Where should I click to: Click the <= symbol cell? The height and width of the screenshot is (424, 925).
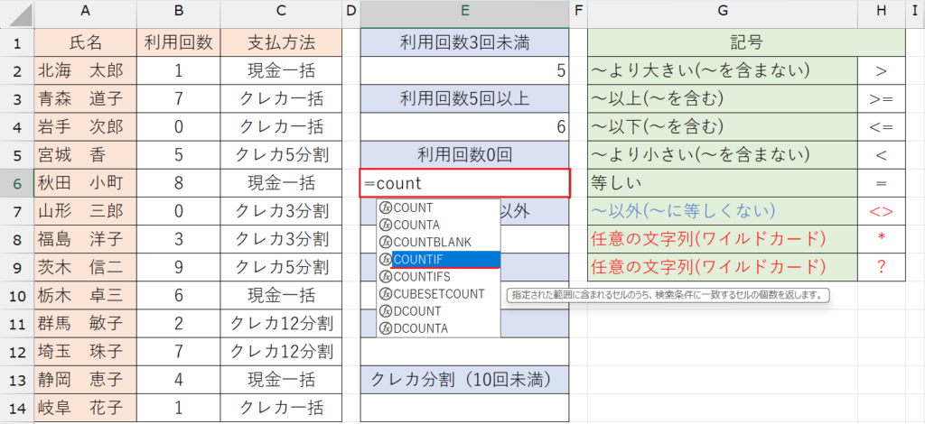pyautogui.click(x=882, y=127)
